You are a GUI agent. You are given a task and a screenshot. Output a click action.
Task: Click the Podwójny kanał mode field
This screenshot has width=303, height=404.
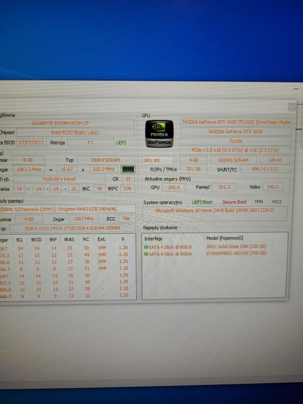click(59, 179)
